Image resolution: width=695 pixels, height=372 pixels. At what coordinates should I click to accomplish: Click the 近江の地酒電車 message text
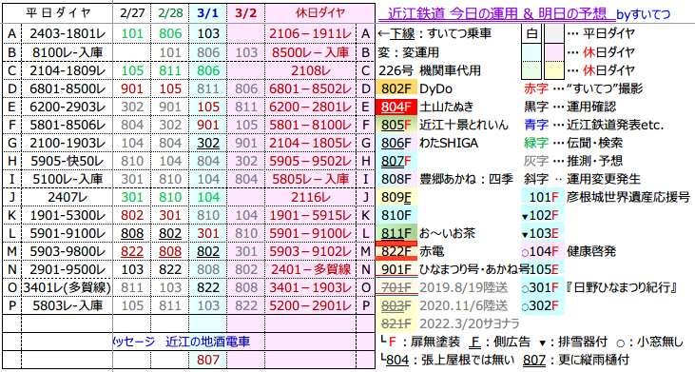click(207, 342)
